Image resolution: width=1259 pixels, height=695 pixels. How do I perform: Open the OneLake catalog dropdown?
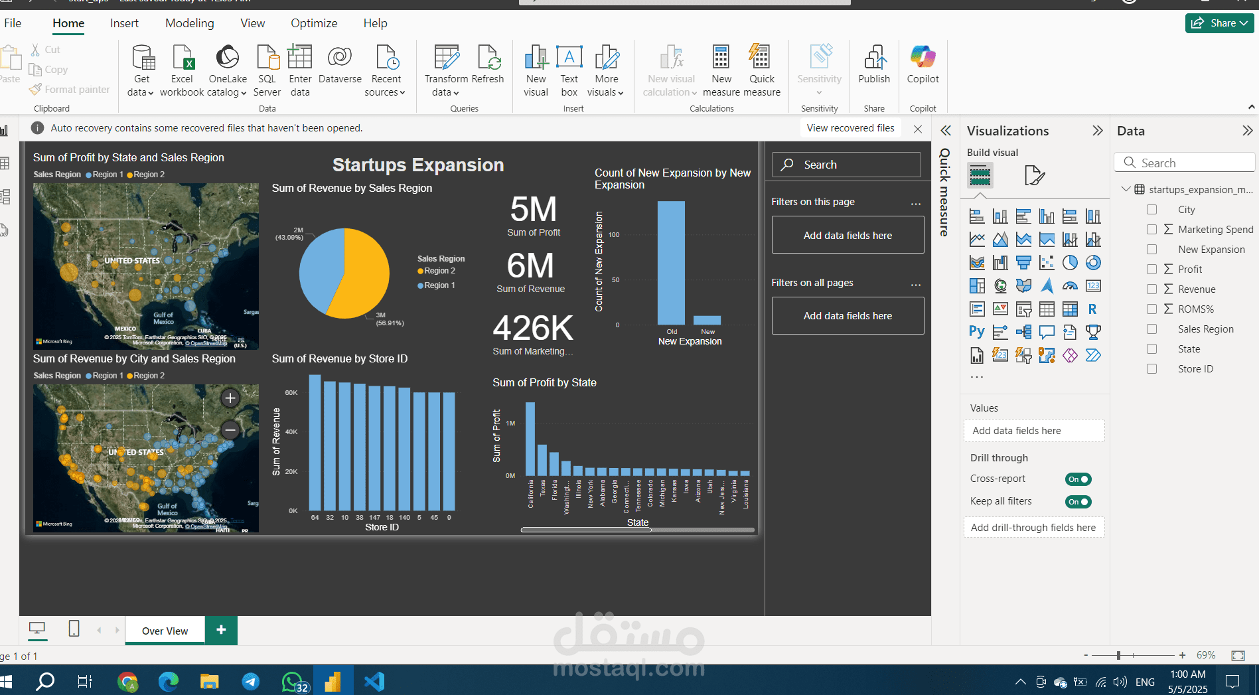227,92
